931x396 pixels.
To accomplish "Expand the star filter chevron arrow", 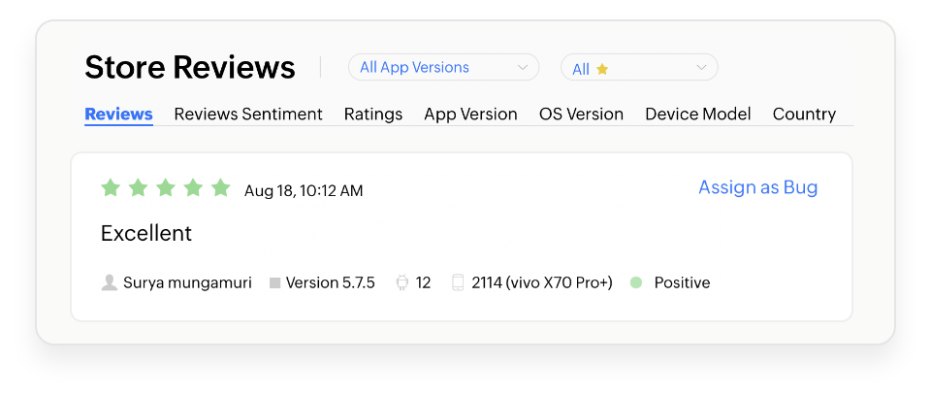I will coord(701,68).
